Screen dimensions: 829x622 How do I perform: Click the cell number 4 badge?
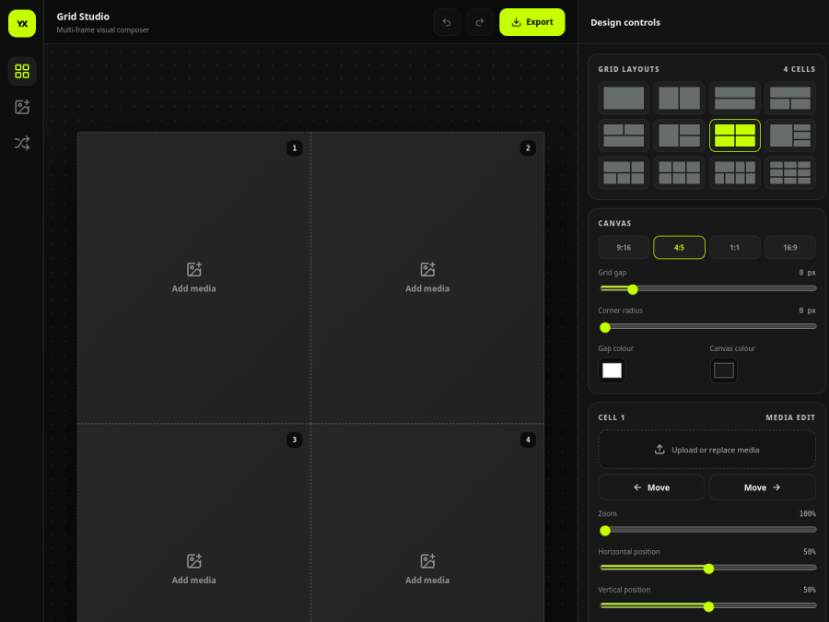(528, 440)
